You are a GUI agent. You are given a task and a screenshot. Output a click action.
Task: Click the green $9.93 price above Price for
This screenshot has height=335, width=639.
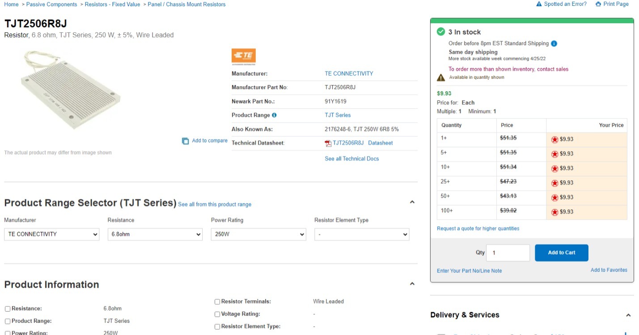point(444,93)
